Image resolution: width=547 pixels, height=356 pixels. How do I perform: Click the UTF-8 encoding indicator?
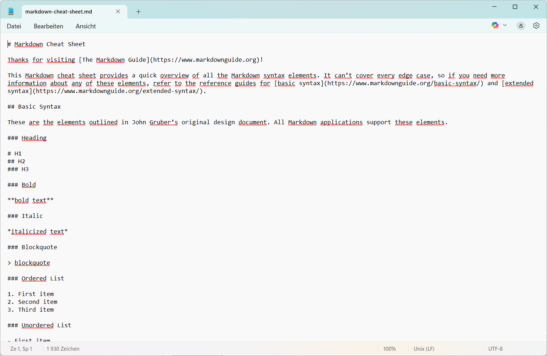tap(495, 349)
